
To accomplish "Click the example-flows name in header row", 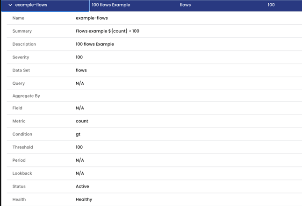I will (31, 5).
